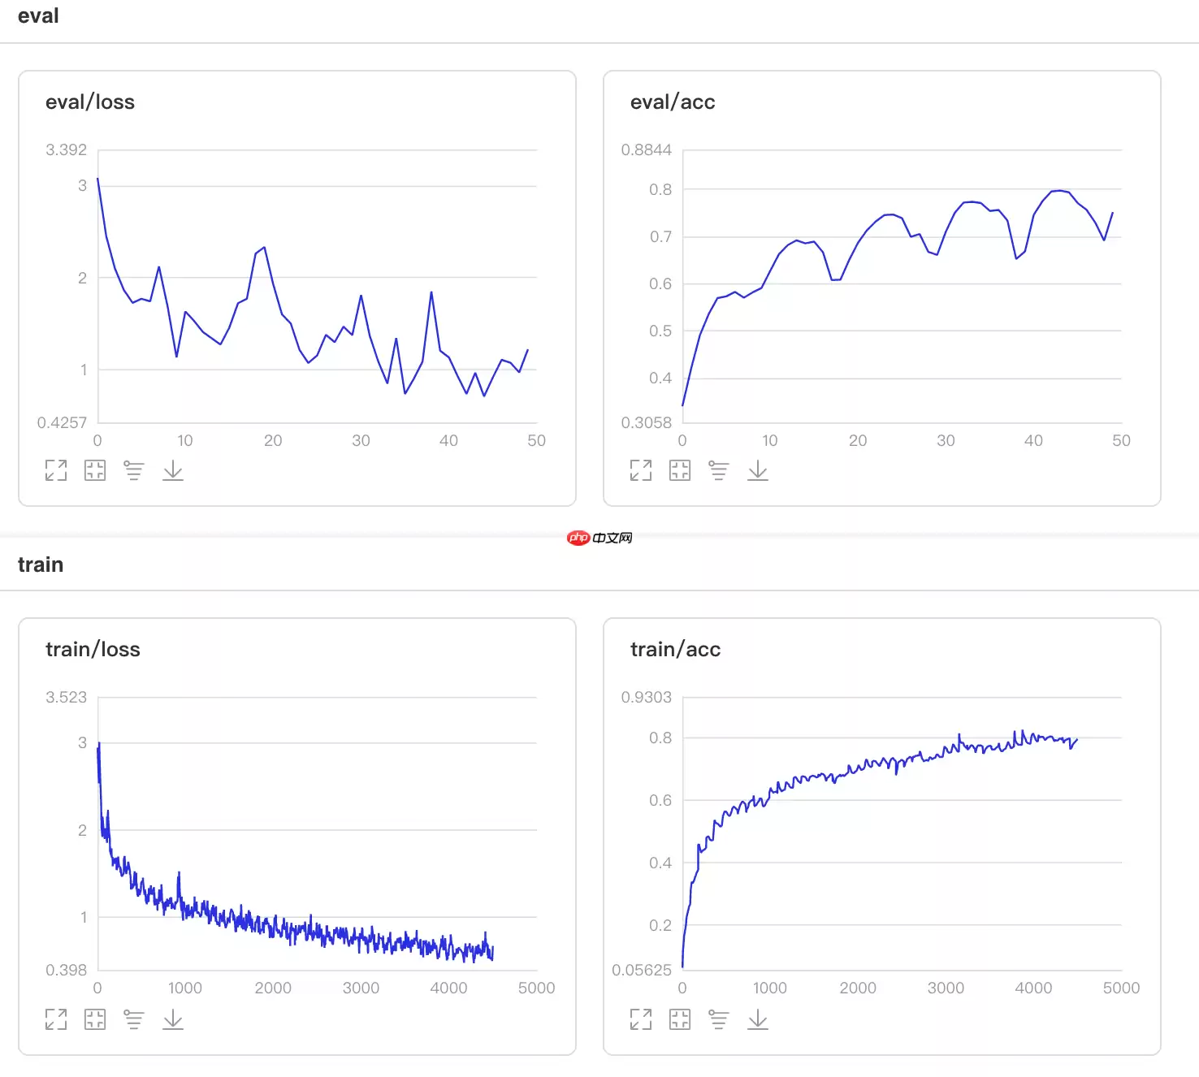The image size is (1199, 1077).
Task: Maximize the eval/loss chart
Action: [56, 470]
